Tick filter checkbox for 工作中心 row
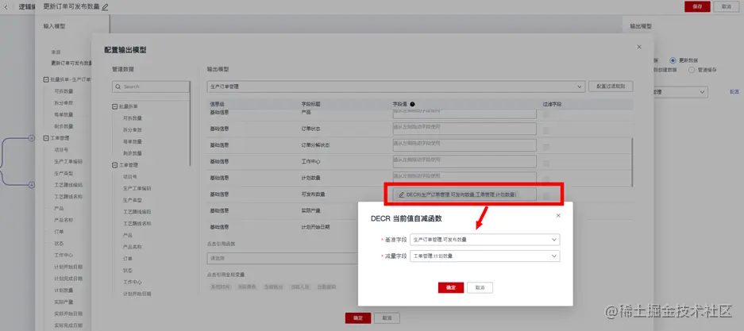The image size is (744, 331). click(546, 164)
